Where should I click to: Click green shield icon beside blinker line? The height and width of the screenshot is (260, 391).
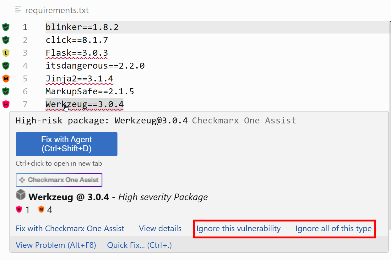6,27
